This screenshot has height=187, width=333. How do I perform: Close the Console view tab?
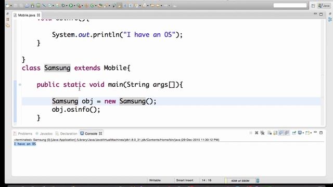[100, 133]
